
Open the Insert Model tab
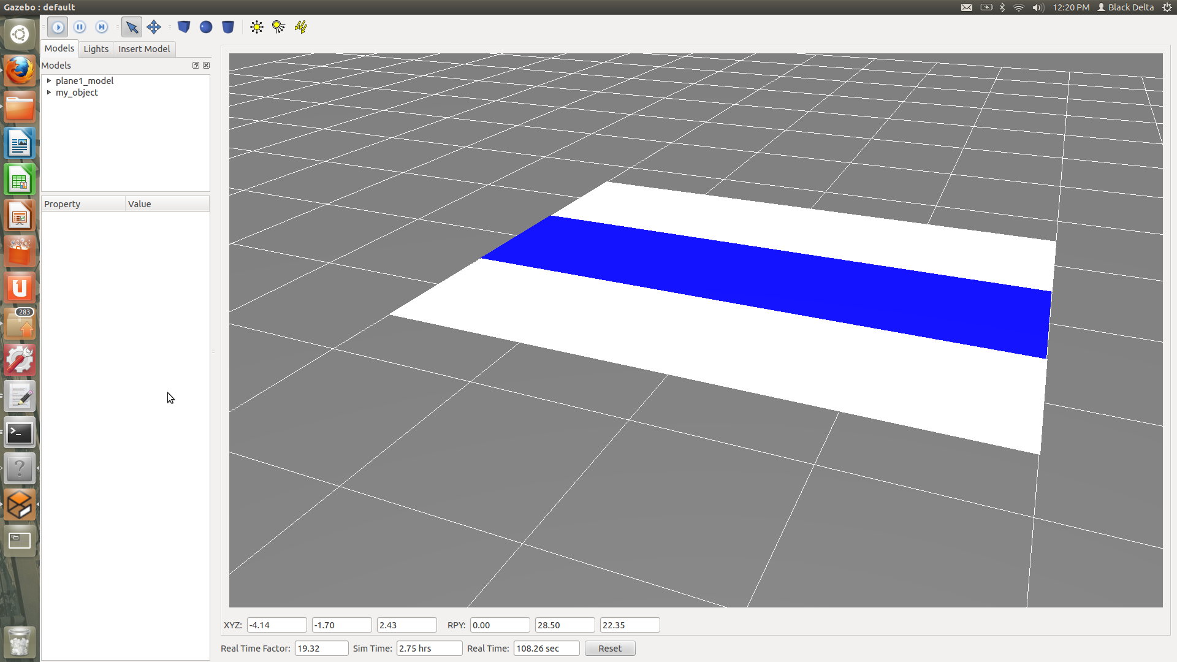point(144,49)
